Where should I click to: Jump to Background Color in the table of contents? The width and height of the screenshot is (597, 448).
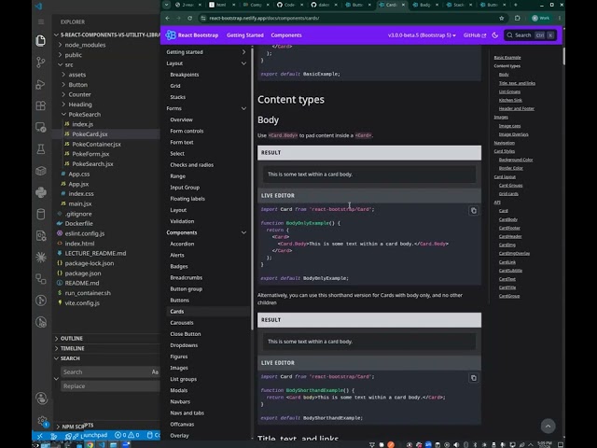tap(516, 160)
